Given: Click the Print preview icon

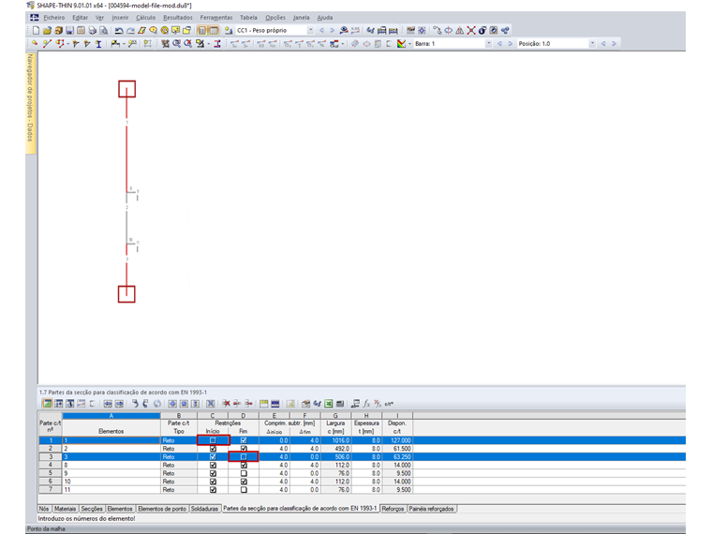Looking at the screenshot, I should (104, 30).
